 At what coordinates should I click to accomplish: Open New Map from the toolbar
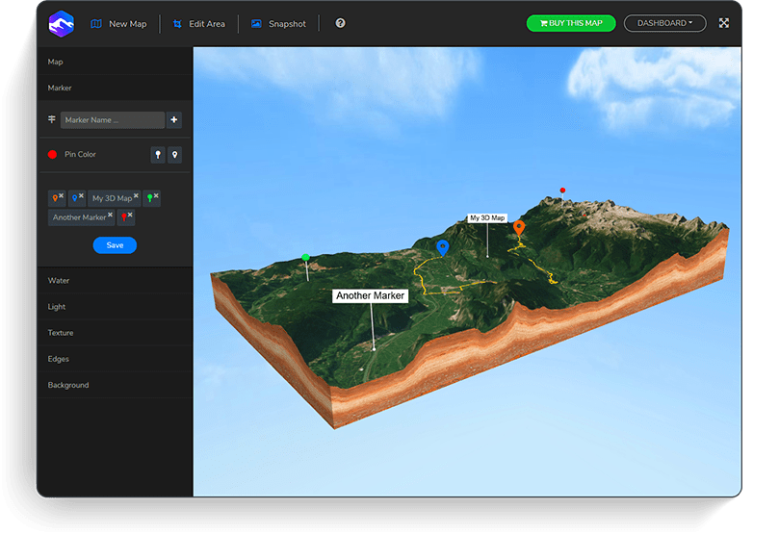click(x=118, y=24)
